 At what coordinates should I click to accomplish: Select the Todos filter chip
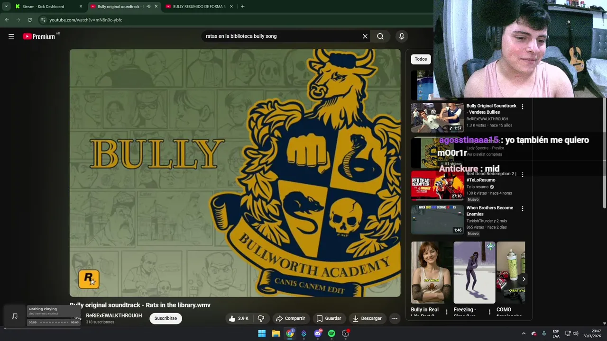[421, 59]
